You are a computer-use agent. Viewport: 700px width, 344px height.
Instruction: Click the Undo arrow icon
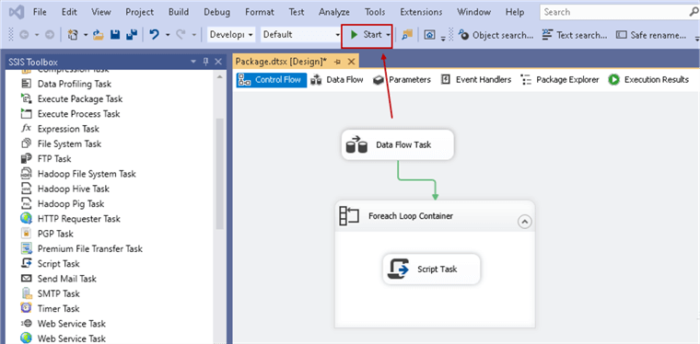tap(155, 35)
